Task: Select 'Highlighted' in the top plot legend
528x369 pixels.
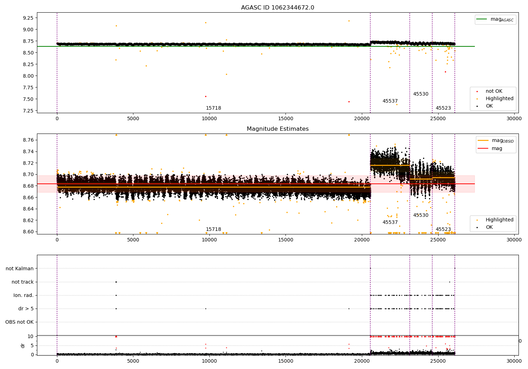Action: [495, 99]
